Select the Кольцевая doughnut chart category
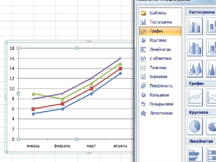Viewport: 216px width, 162px height. [159, 95]
